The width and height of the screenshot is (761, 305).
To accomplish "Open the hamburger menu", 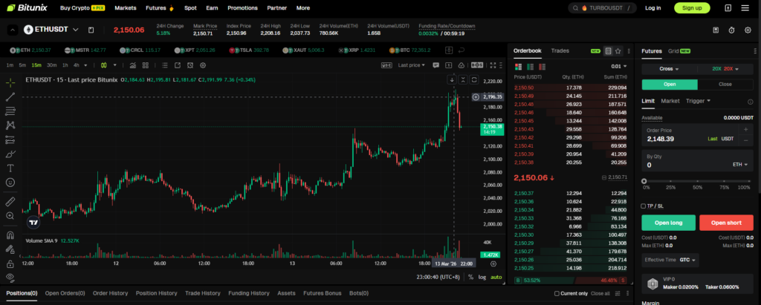I will click(x=745, y=7).
